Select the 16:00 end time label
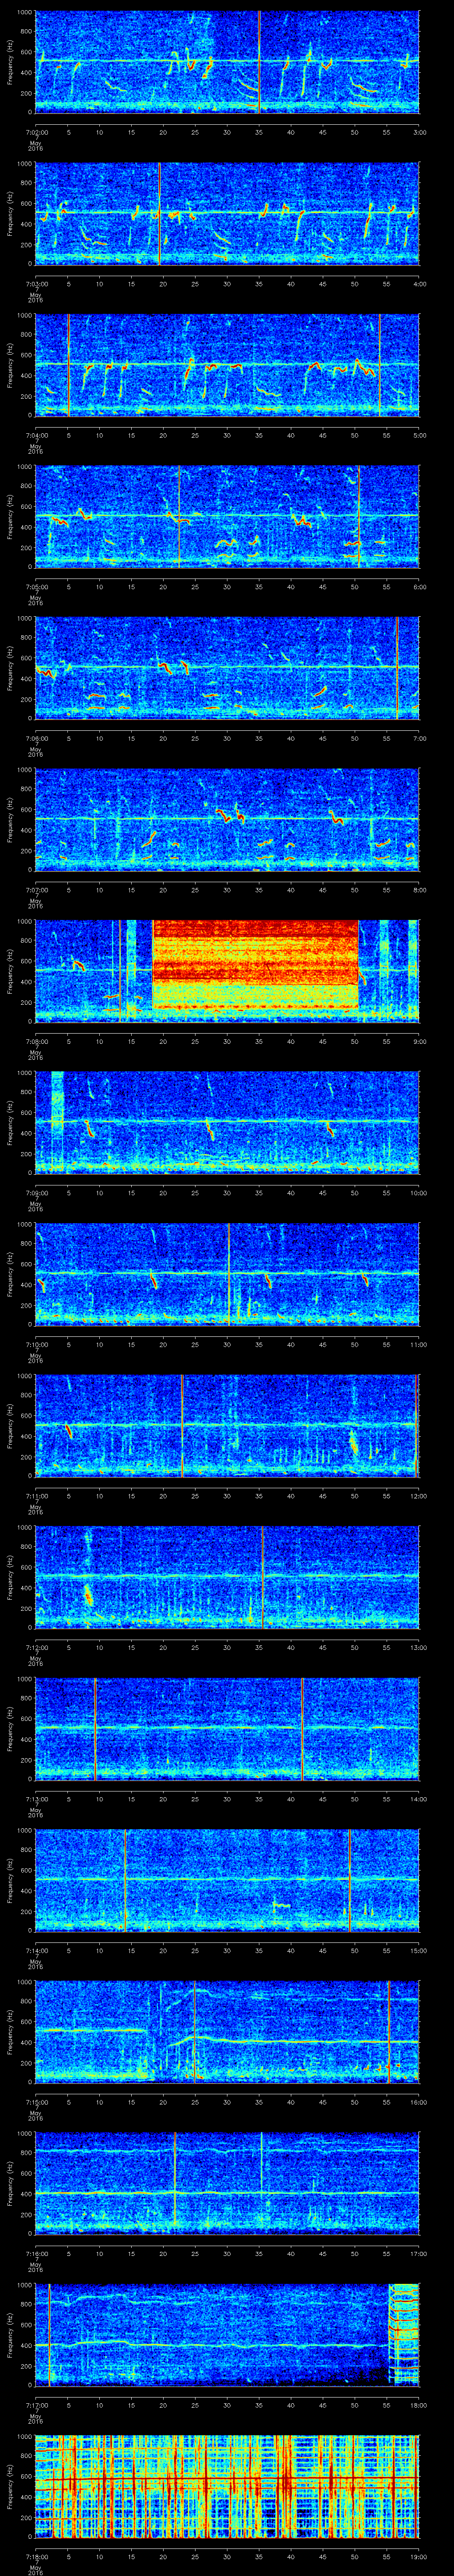 coord(418,2102)
